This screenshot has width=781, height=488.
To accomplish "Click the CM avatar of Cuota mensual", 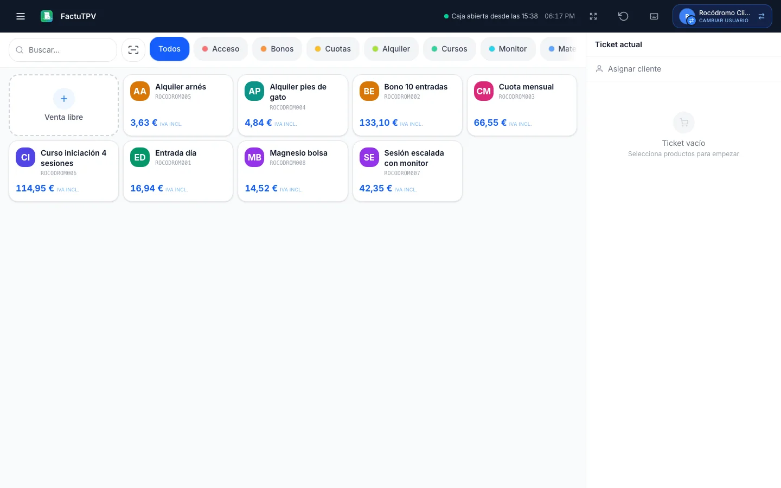I will [x=484, y=91].
